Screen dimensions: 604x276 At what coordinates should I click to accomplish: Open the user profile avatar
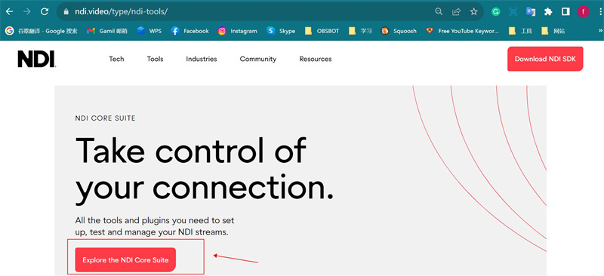click(x=583, y=11)
